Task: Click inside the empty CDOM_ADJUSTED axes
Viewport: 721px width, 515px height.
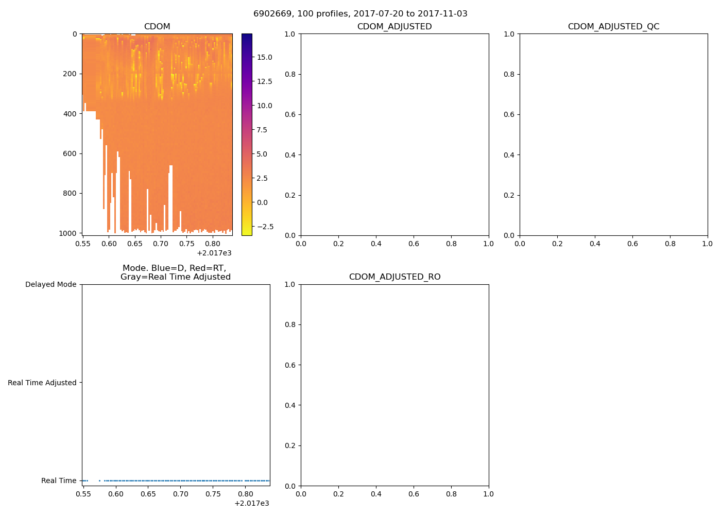Action: point(394,134)
